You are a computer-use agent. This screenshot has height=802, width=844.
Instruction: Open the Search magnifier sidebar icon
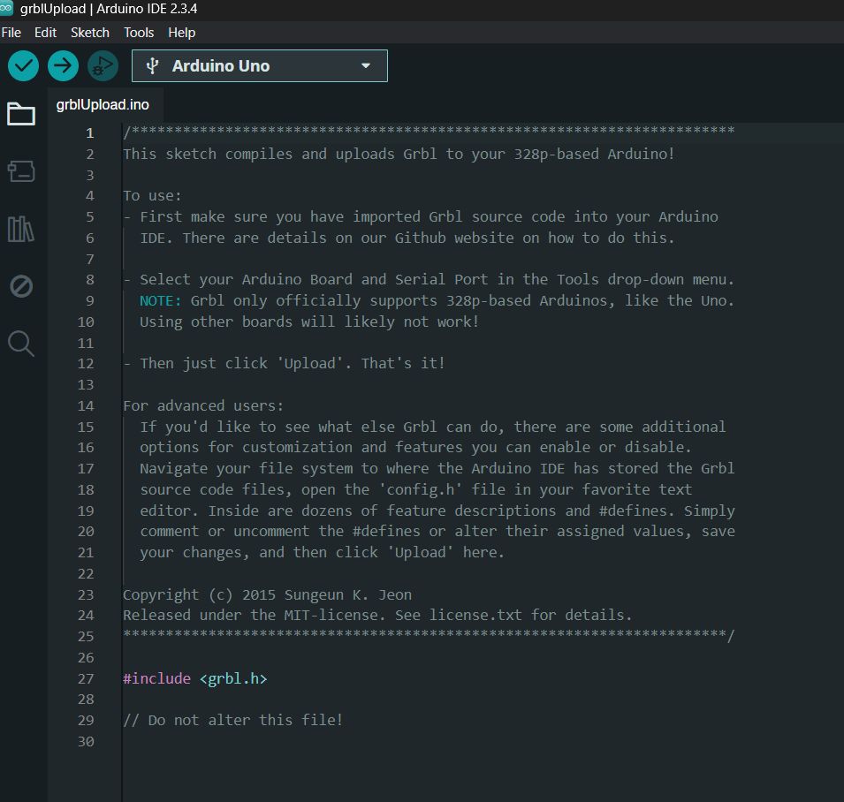[21, 344]
